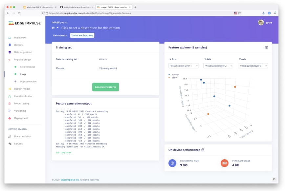Open Create impulse in sidebar
This screenshot has width=289, height=191.
pos(28,67)
